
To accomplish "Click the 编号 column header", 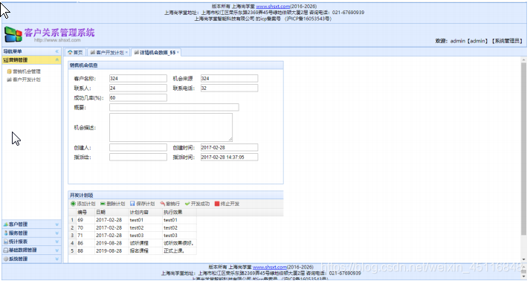I will coord(85,212).
